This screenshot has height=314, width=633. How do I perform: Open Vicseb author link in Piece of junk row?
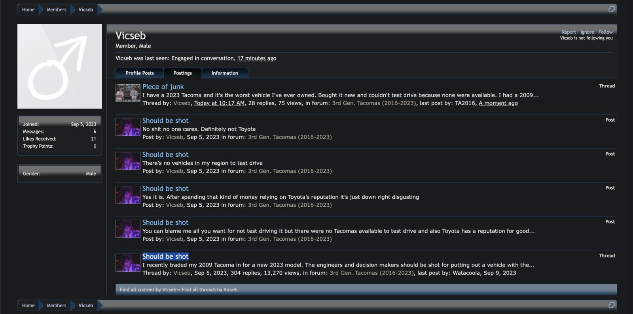(182, 103)
